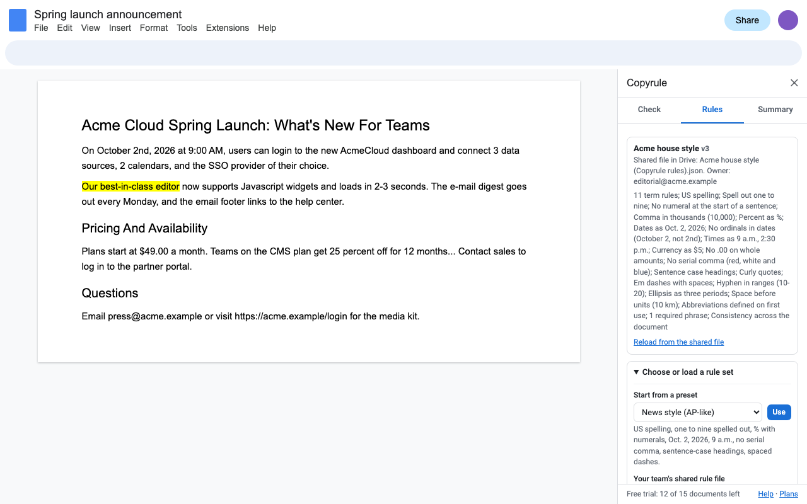Click the https://acme.example/login URL text
This screenshot has width=807, height=504.
(291, 316)
